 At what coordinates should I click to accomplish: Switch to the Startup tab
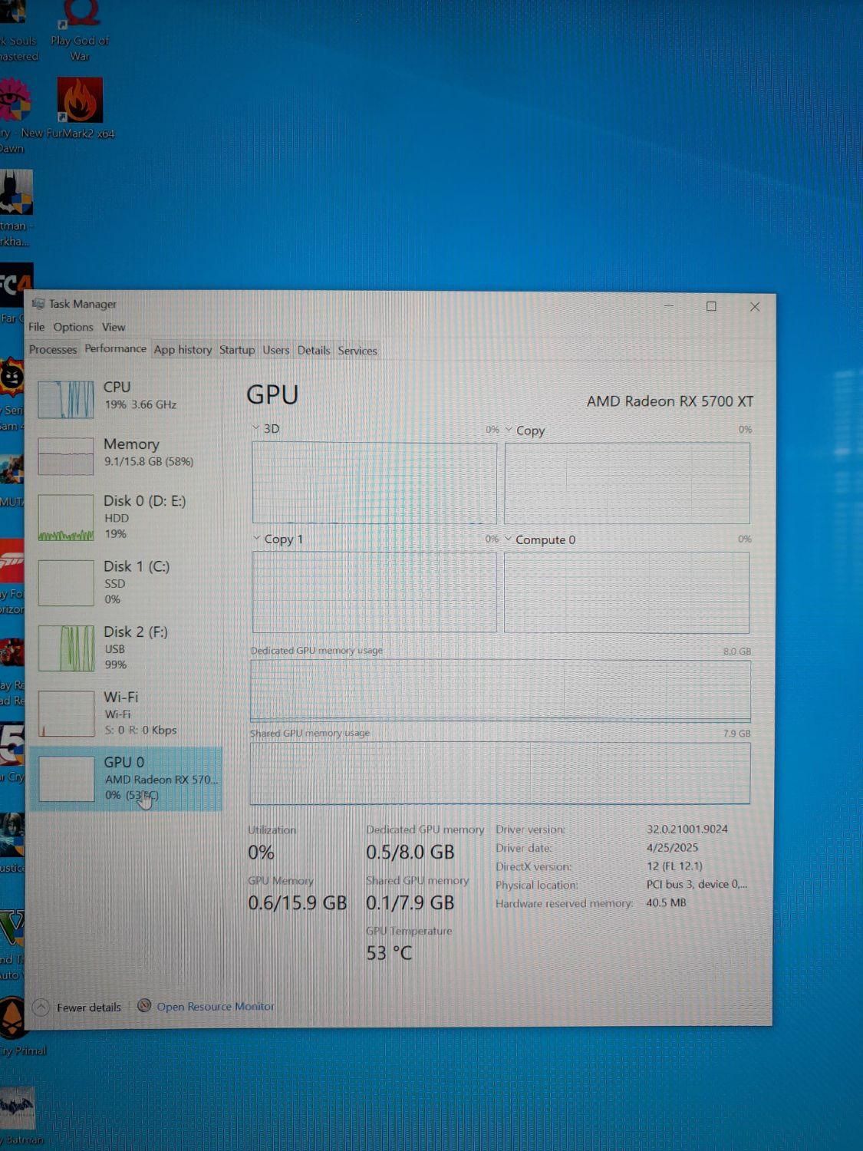tap(236, 350)
